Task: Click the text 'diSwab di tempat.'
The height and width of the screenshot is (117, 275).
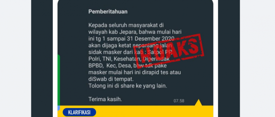Action: pos(111,79)
